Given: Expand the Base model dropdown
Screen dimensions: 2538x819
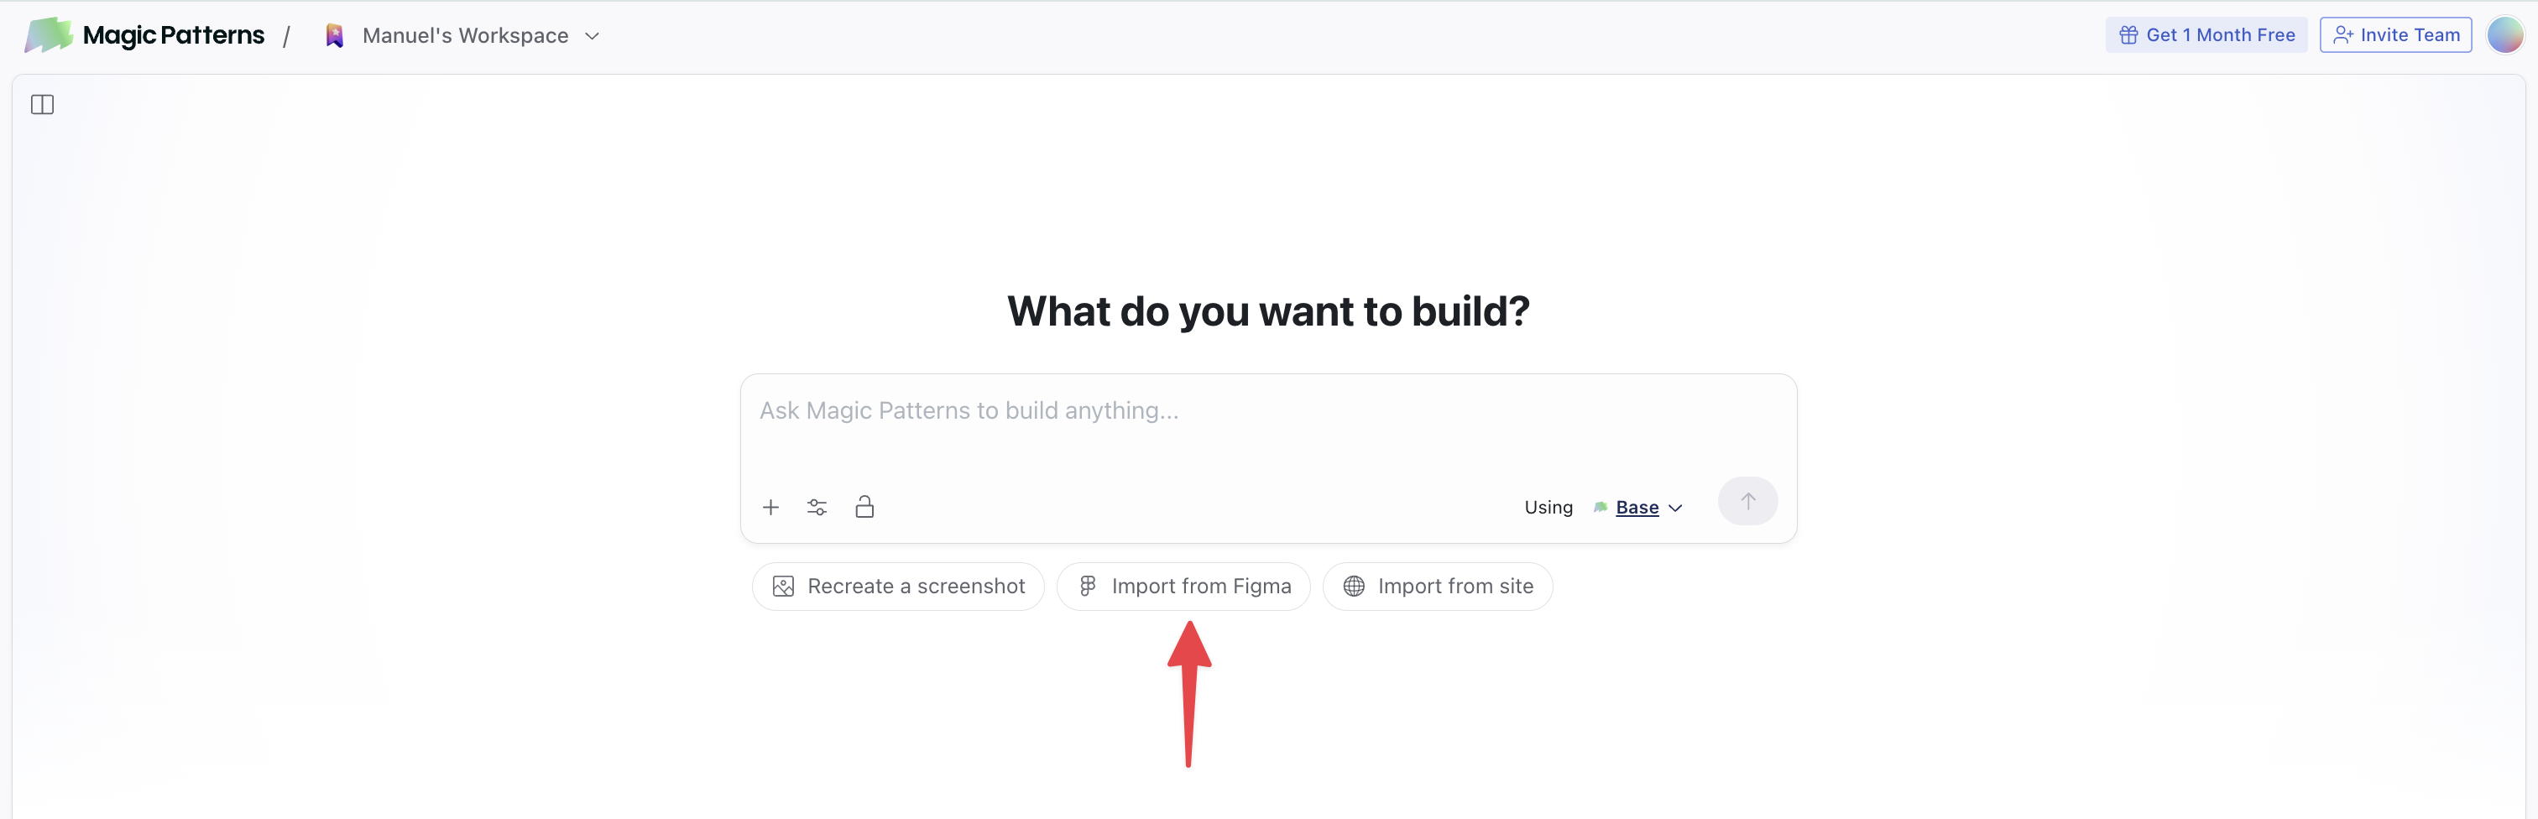Looking at the screenshot, I should 1637,508.
